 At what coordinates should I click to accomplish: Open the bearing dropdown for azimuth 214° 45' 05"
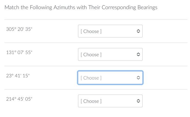110,101
